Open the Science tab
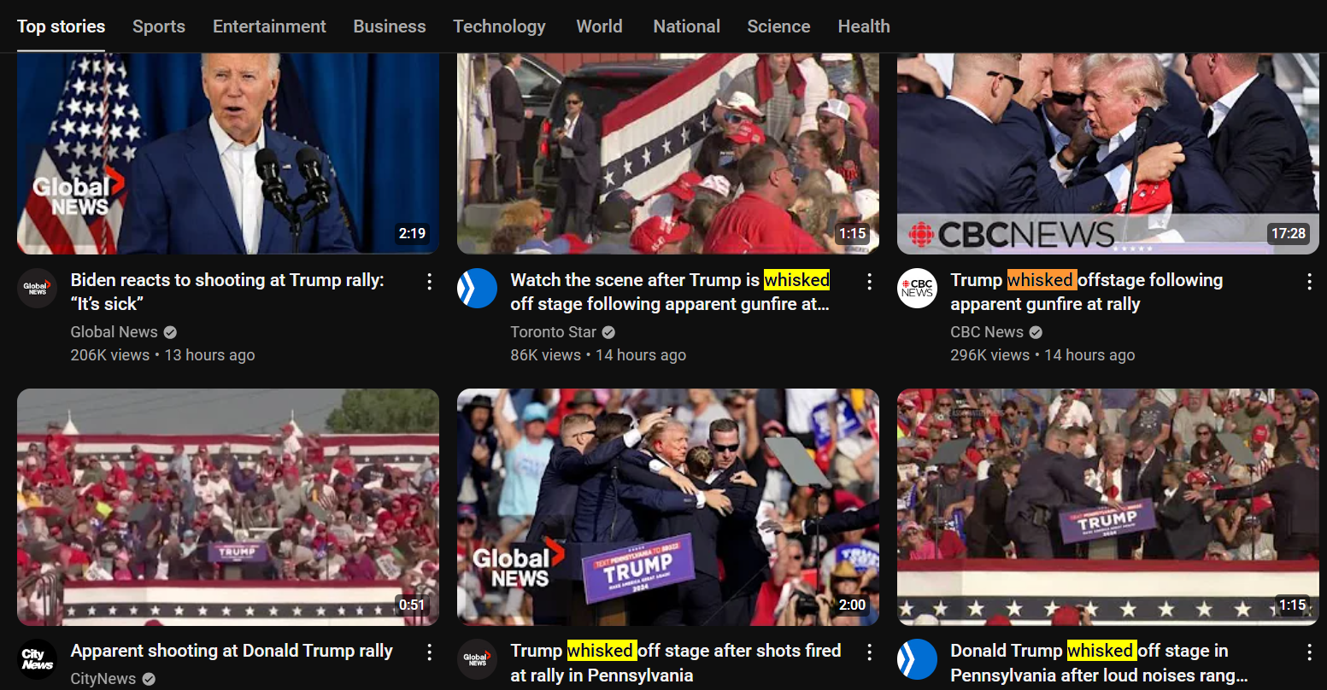The image size is (1327, 690). point(779,26)
